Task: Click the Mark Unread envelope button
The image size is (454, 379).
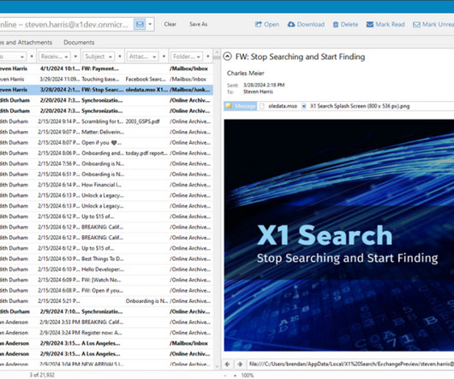Action: point(433,24)
